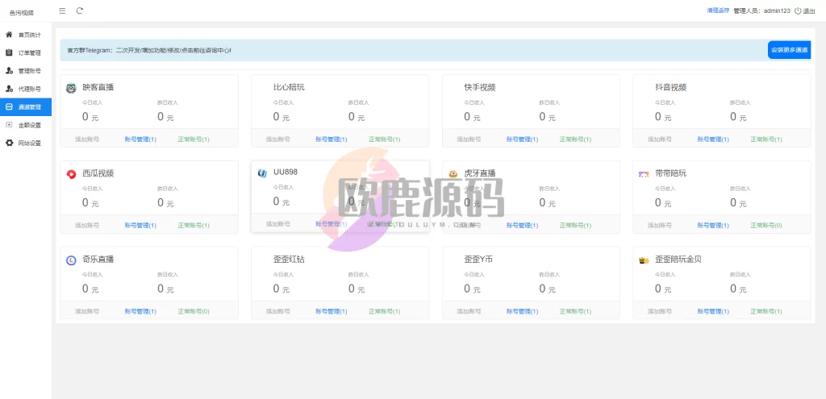Click the 比心陪玩 card title

[x=289, y=87]
